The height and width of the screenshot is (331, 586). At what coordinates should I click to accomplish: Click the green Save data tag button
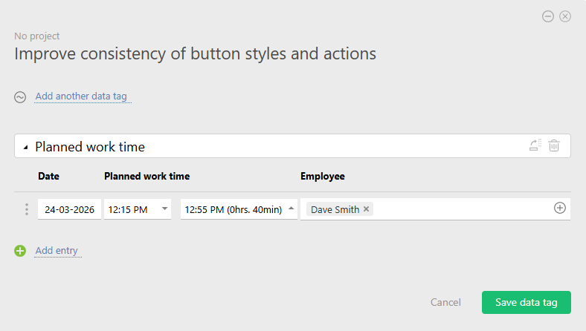pyautogui.click(x=526, y=302)
